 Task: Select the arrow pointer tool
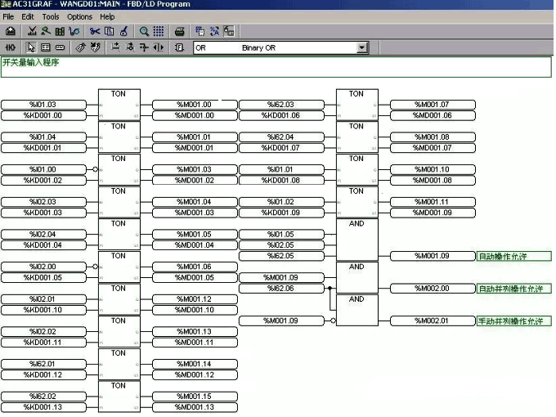(31, 47)
